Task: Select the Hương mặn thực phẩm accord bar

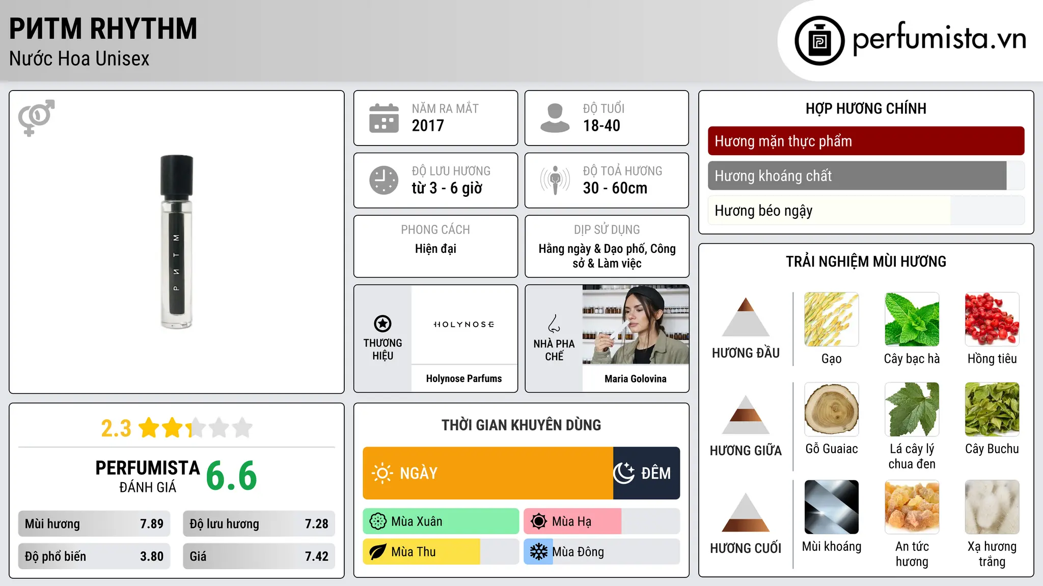Action: (x=866, y=141)
